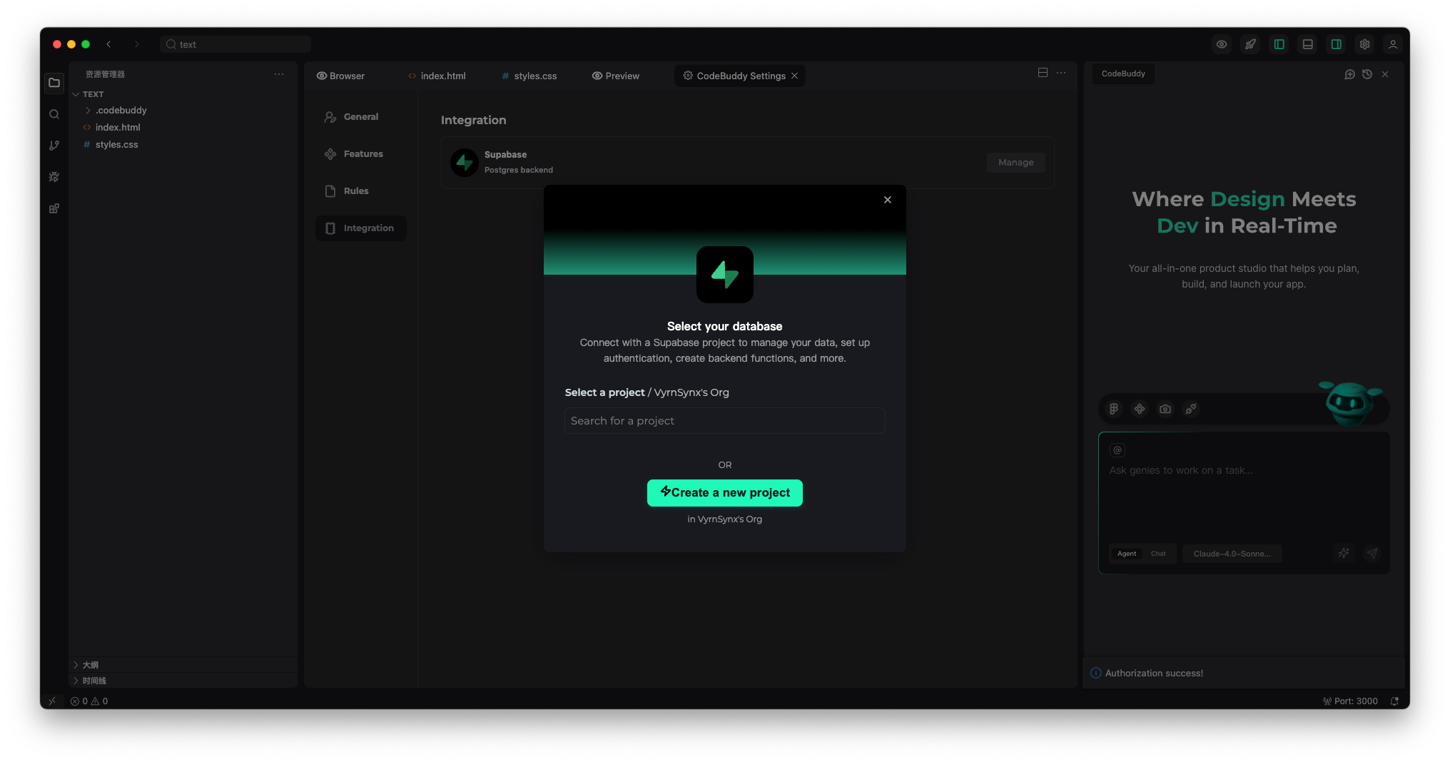
Task: Close the Select your database dialog
Action: point(888,200)
